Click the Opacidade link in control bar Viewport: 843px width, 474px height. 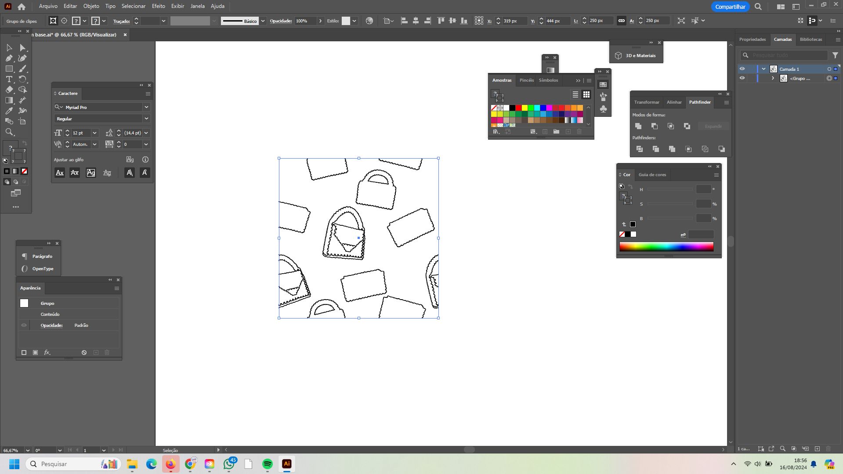tap(281, 21)
